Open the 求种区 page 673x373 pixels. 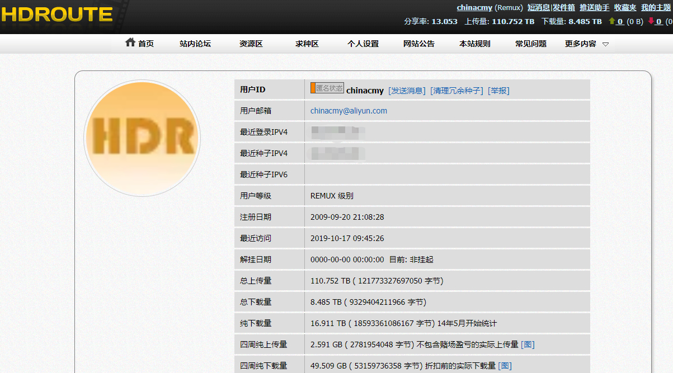click(x=307, y=44)
